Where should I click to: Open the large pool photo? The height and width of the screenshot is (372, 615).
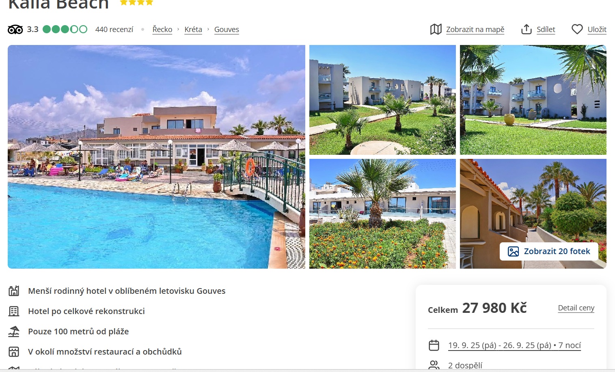click(x=156, y=157)
